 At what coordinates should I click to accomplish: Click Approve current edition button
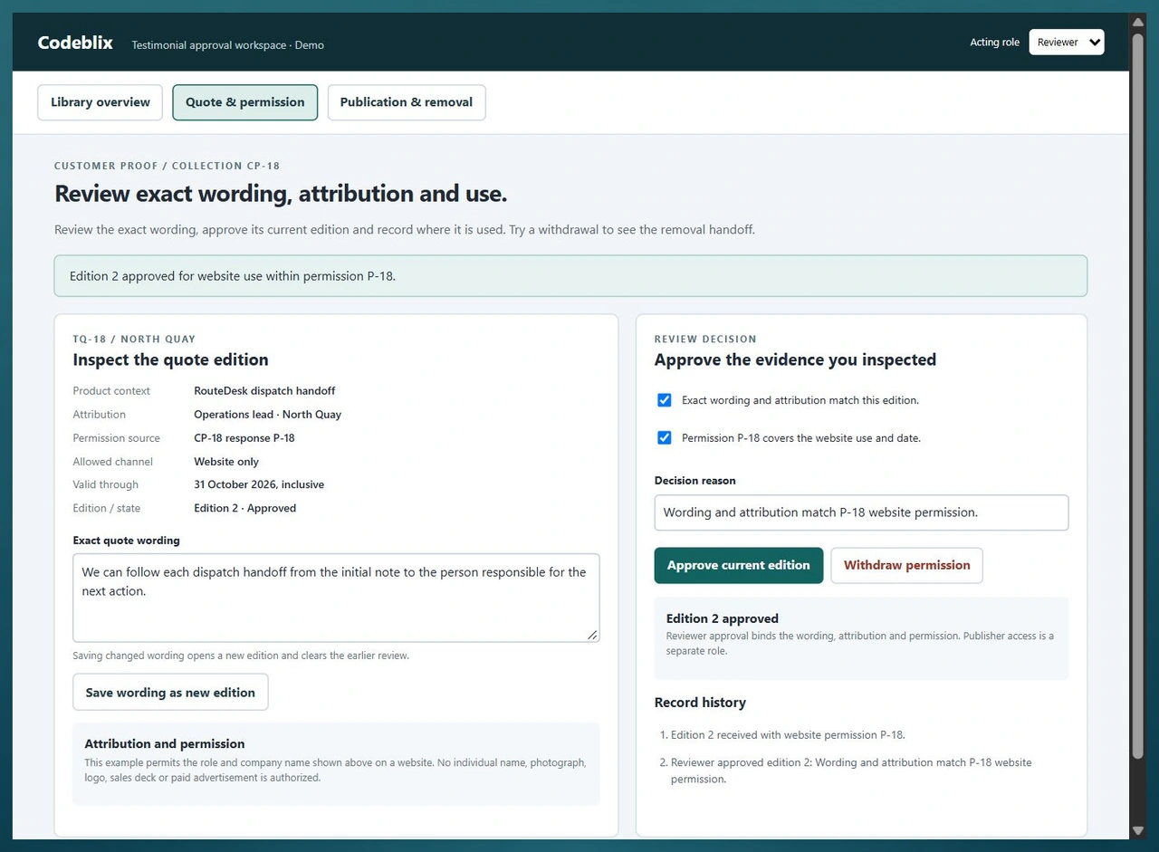[x=739, y=565]
